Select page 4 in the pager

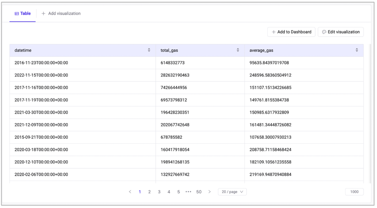click(169, 192)
